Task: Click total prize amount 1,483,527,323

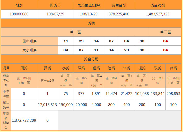Action: 158,14
